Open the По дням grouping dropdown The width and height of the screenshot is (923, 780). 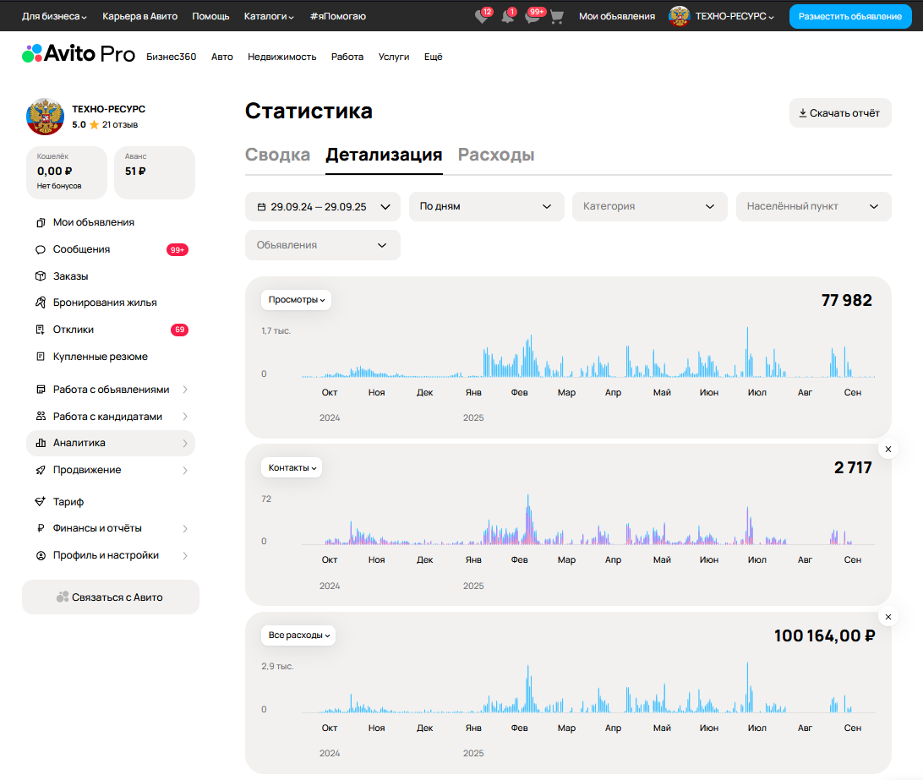(x=486, y=207)
